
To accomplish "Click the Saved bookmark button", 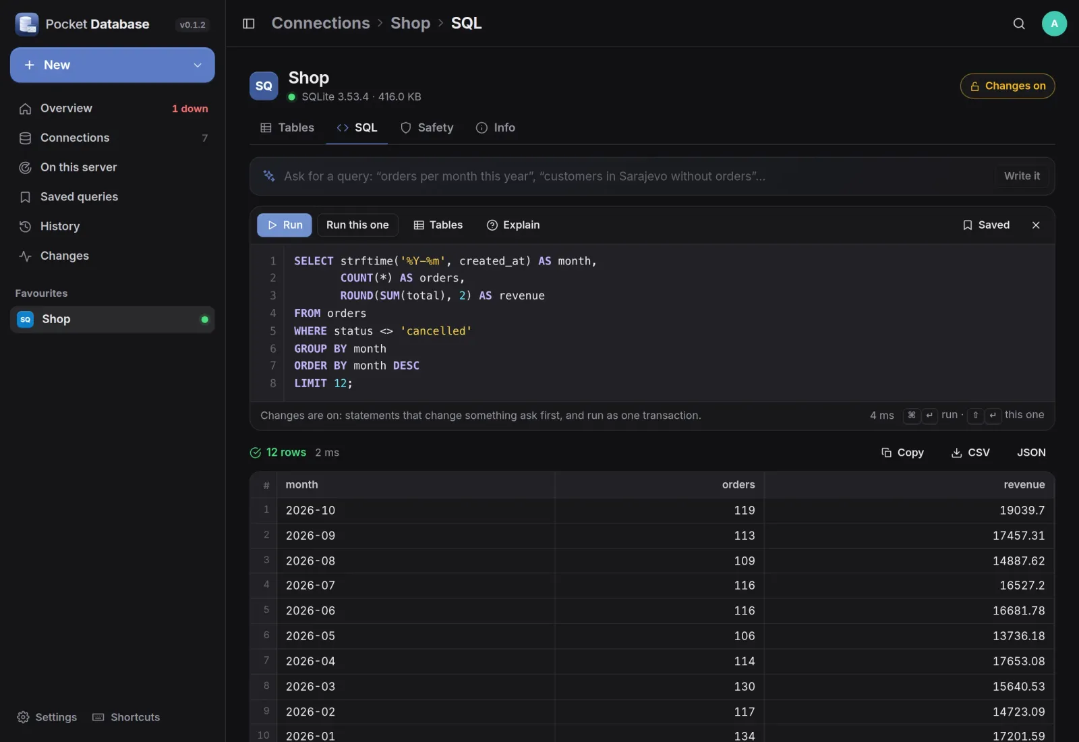I will pos(986,225).
